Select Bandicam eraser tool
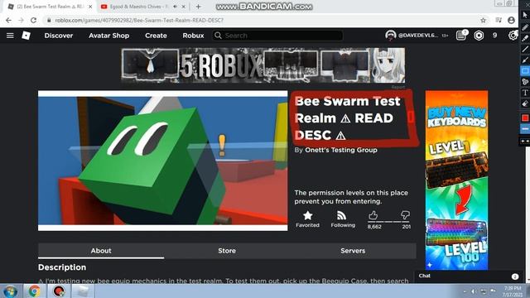530x298 pixels. coord(525,103)
